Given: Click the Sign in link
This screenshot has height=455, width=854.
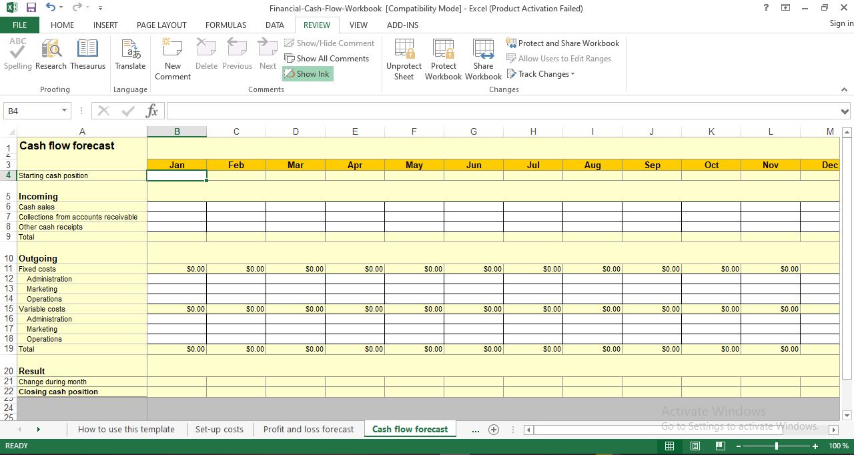Looking at the screenshot, I should tap(841, 23).
